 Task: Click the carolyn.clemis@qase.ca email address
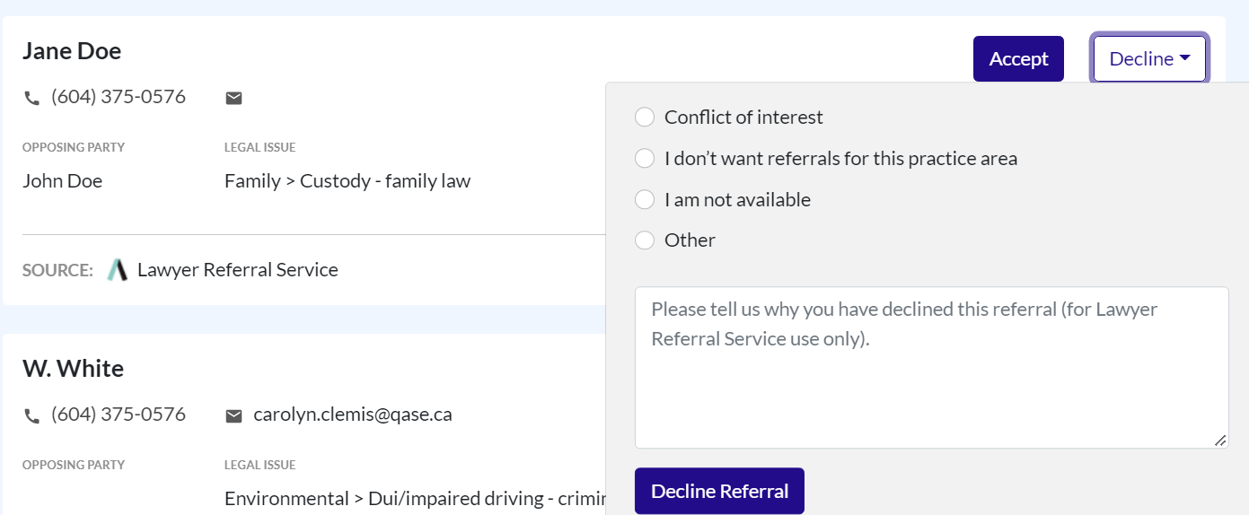(x=353, y=415)
